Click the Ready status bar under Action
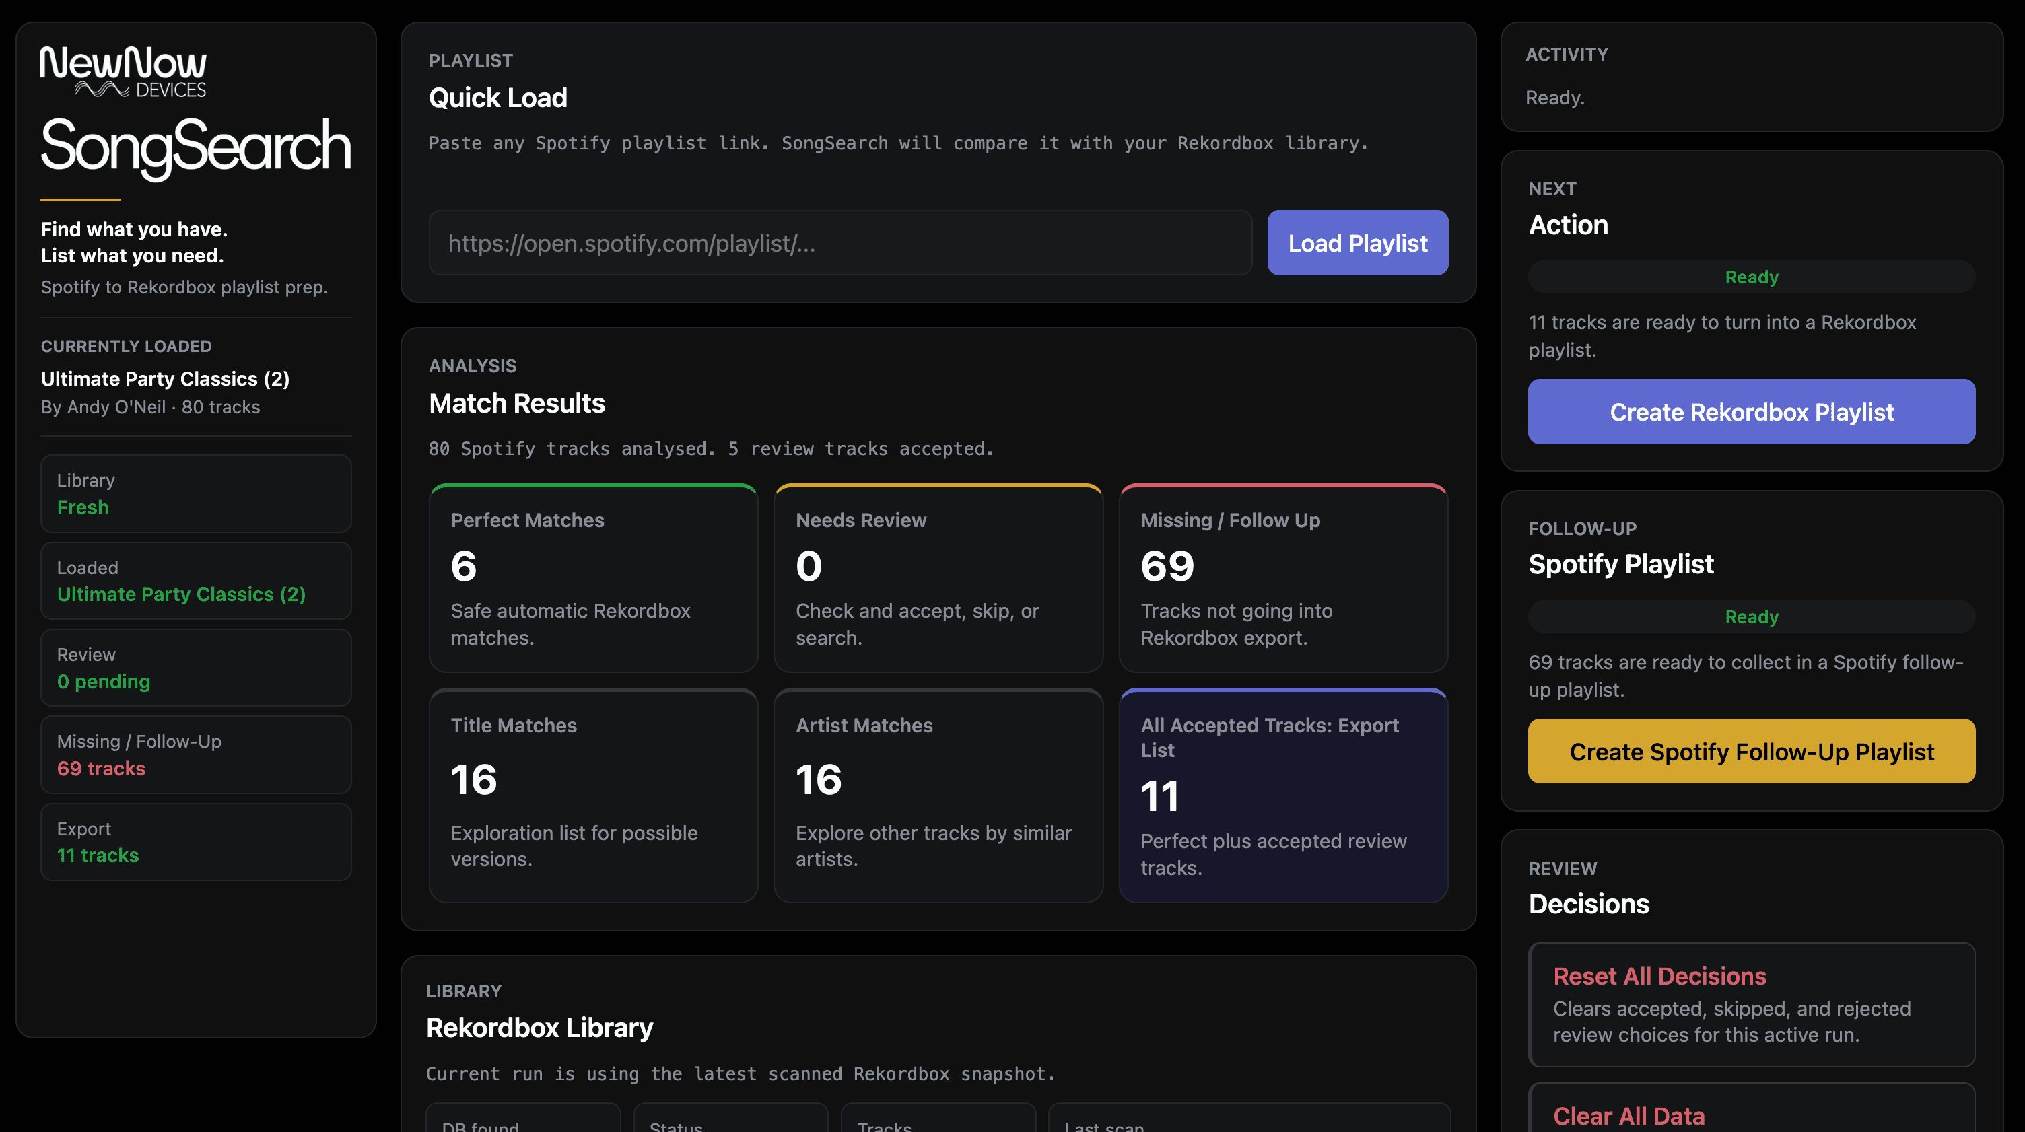 (1752, 277)
